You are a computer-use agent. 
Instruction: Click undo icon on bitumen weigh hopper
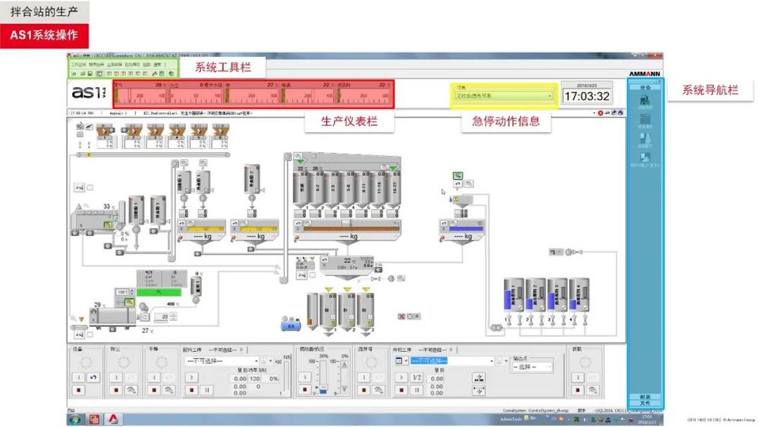443,224
